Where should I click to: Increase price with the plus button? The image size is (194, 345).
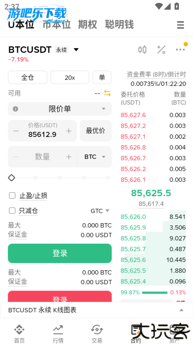[69, 131]
